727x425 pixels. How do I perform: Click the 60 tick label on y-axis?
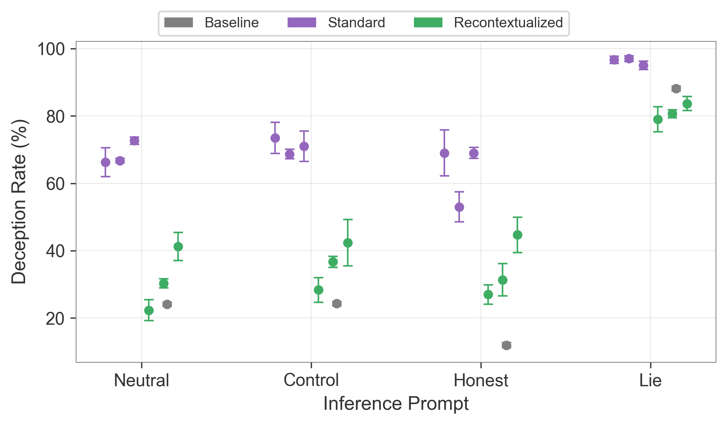[x=56, y=184]
